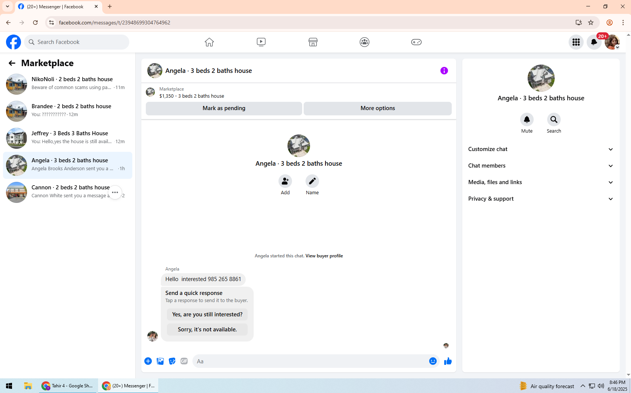Open Chrome's three-dot menu
This screenshot has width=631, height=393.
tap(623, 23)
